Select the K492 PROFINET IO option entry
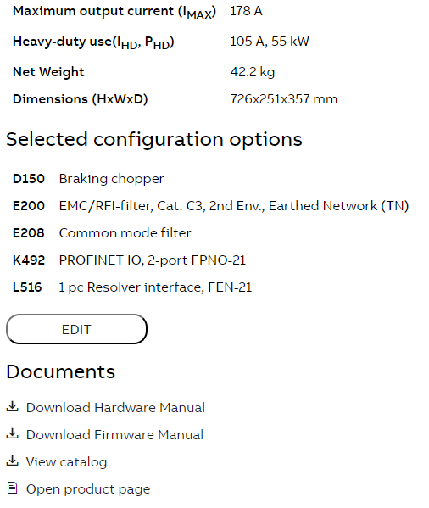Screen dimensions: 429x508 [x=129, y=260]
